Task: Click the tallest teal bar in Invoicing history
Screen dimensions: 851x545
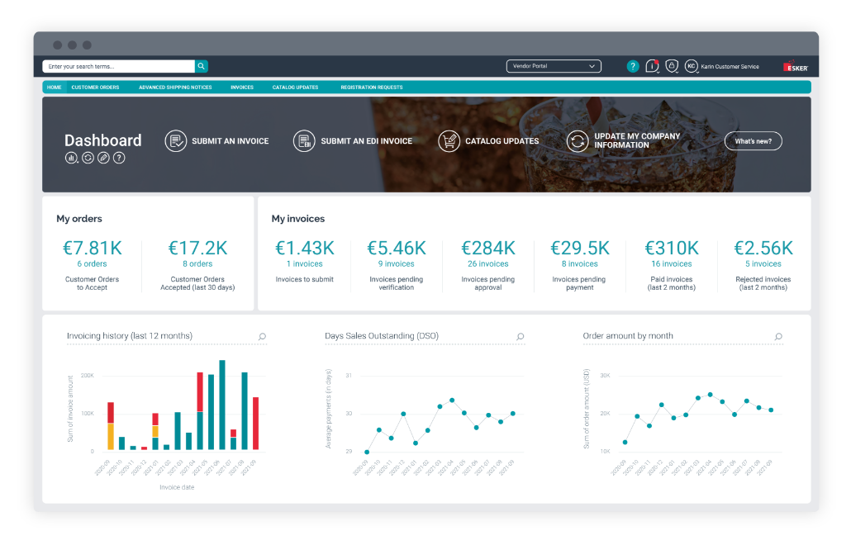Action: coord(222,405)
